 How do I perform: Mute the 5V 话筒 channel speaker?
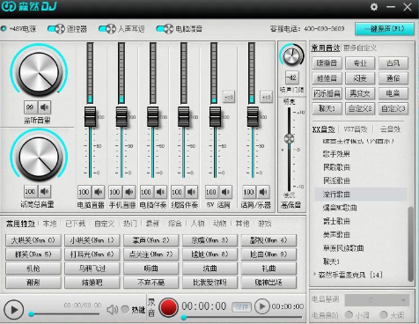tap(225, 192)
